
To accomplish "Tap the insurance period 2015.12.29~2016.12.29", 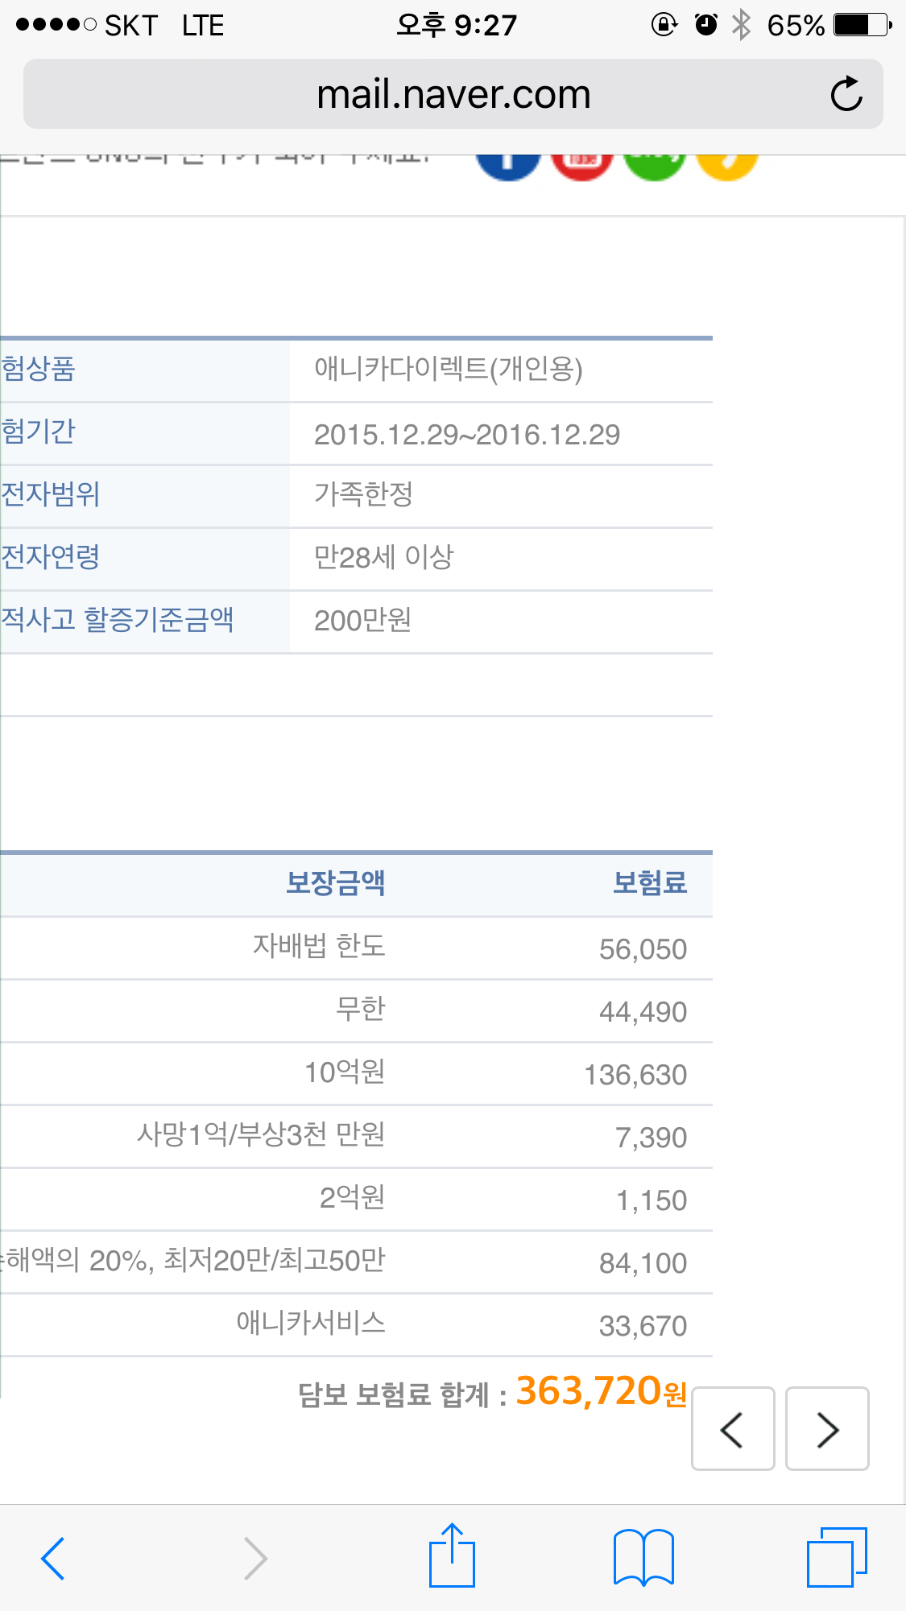I will [x=467, y=435].
